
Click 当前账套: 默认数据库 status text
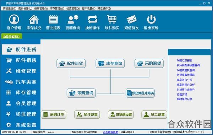84,132
